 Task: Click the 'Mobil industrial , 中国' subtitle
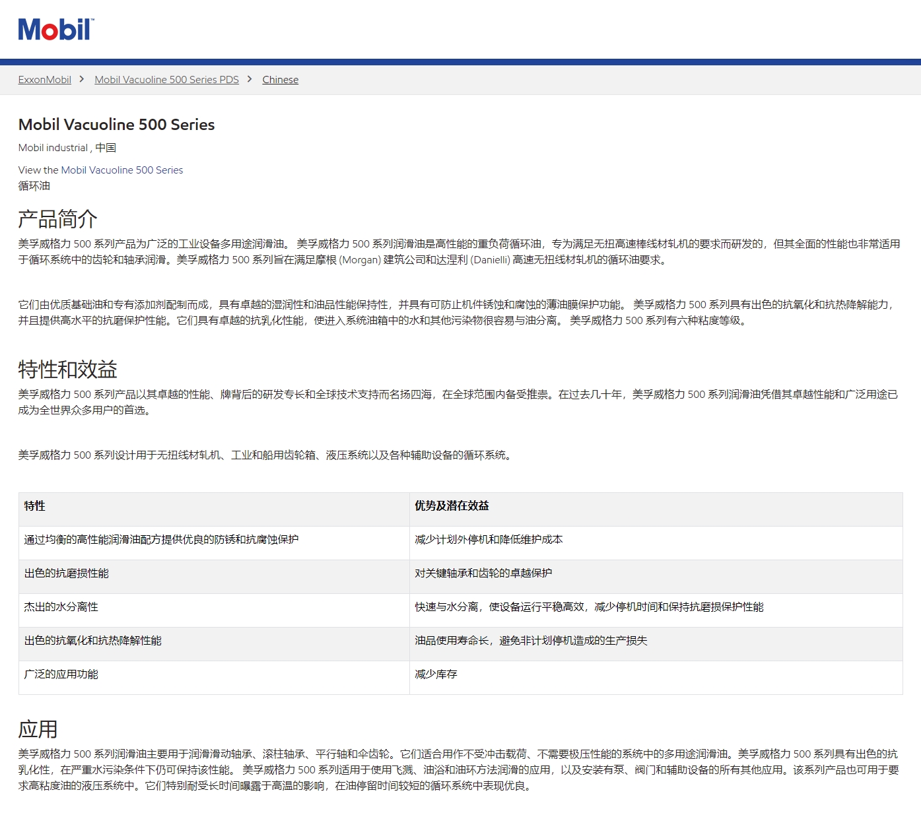[x=67, y=148]
